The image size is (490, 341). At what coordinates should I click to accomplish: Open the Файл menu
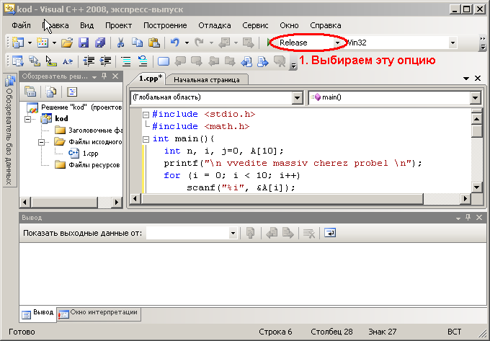coord(21,25)
